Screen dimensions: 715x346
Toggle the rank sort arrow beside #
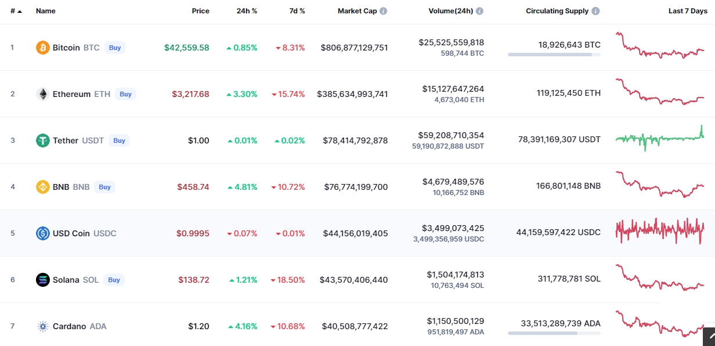pyautogui.click(x=20, y=12)
